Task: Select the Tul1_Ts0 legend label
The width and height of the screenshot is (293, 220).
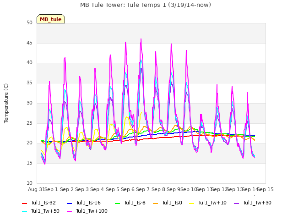Action: (x=172, y=203)
